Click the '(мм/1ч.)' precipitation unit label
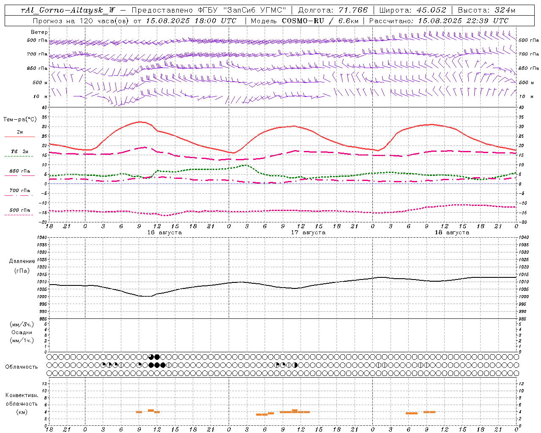This screenshot has width=541, height=433. pos(22,340)
